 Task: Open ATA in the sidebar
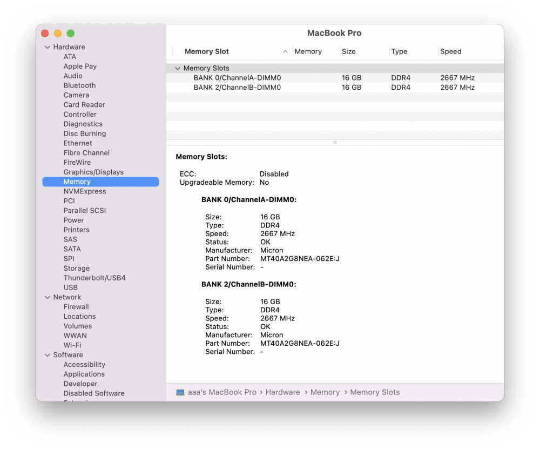(x=70, y=57)
